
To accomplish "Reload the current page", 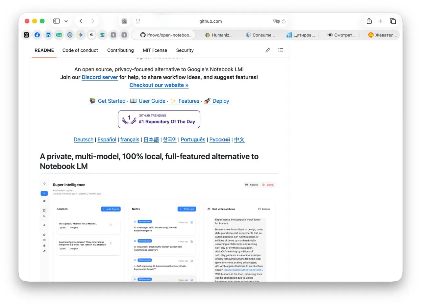I will (x=284, y=21).
